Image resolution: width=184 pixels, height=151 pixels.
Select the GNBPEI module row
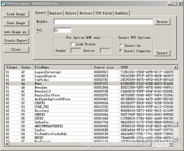pyautogui.click(x=89, y=115)
